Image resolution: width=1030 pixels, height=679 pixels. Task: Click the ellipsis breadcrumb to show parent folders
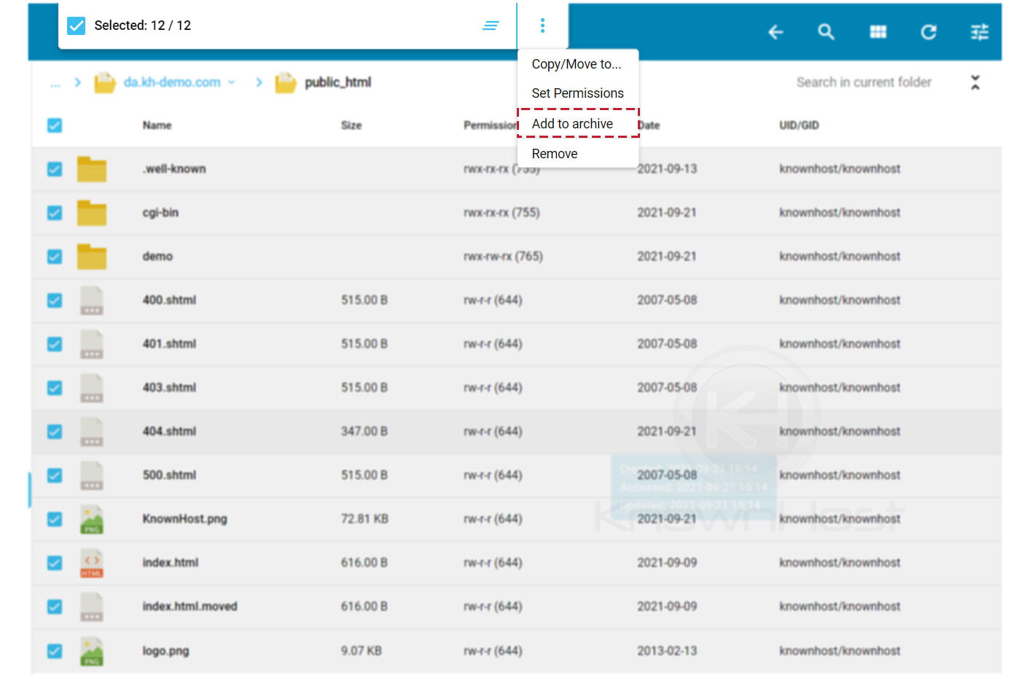coord(55,82)
